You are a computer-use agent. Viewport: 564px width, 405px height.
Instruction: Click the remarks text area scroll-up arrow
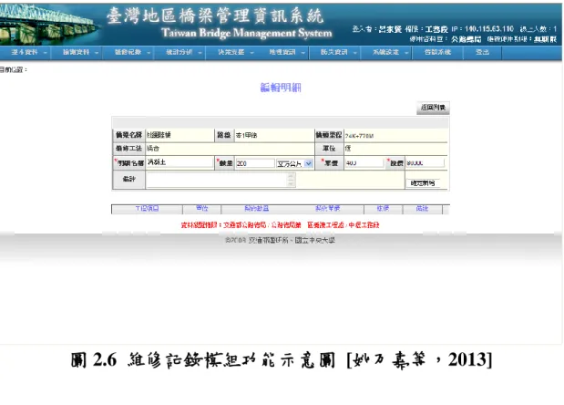pos(292,176)
